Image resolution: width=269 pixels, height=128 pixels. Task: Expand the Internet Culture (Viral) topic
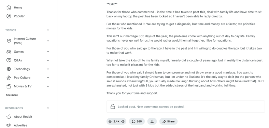48,41
